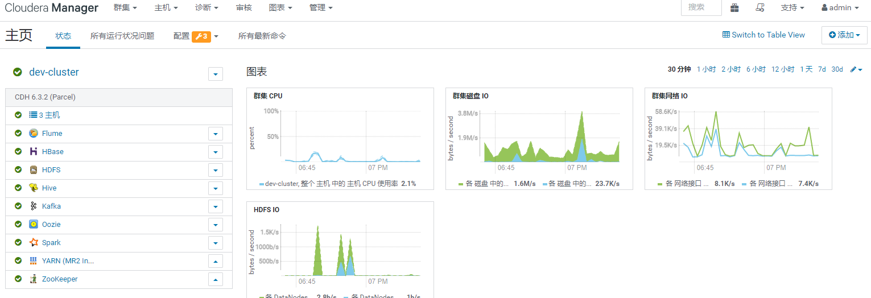Open the dev-cluster link
The height and width of the screenshot is (298, 871).
tap(54, 72)
